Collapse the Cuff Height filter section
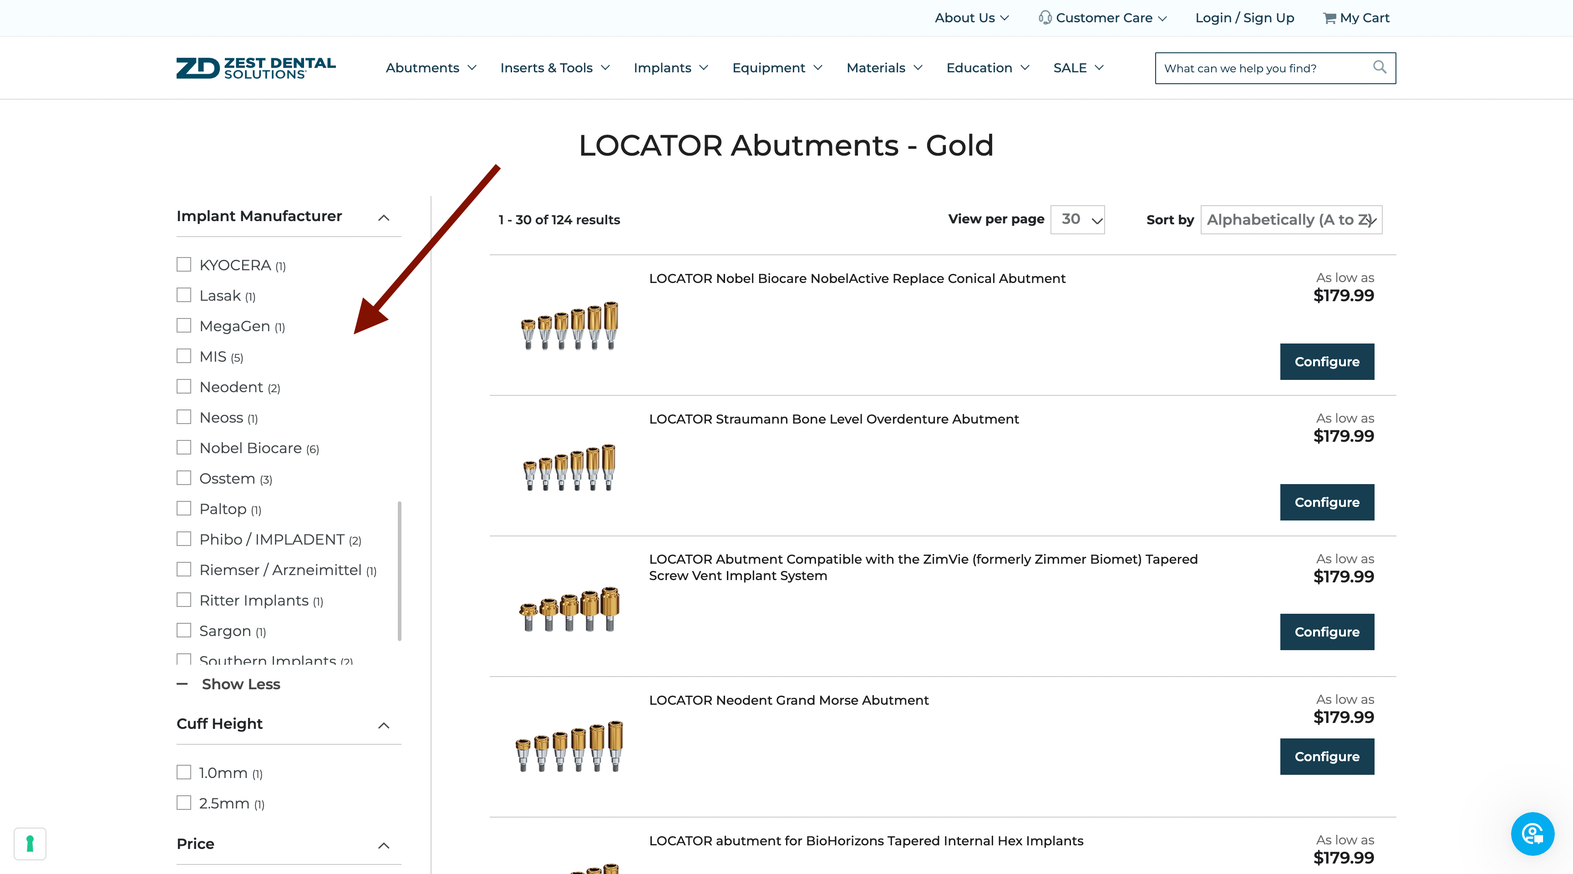The image size is (1573, 874). 384,725
